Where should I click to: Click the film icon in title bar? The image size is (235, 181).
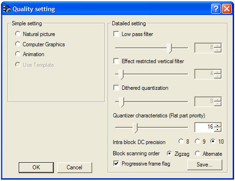pos(7,9)
